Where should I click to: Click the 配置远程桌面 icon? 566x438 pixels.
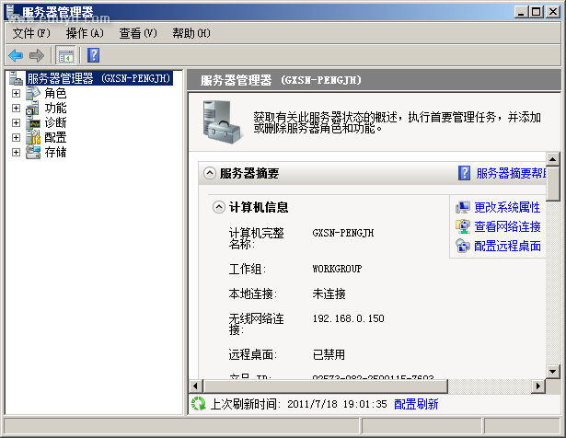463,246
